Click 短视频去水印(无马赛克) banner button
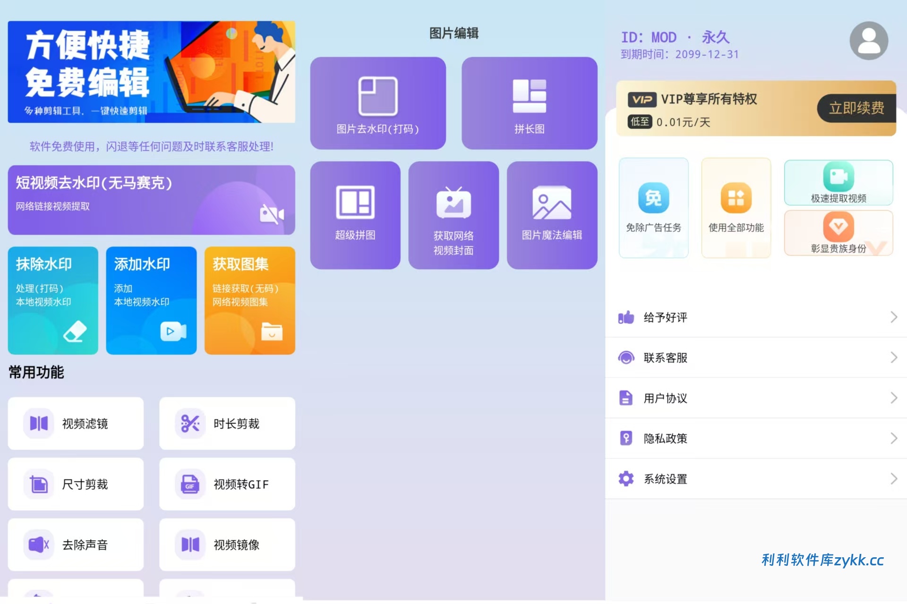The image size is (907, 604). [151, 200]
